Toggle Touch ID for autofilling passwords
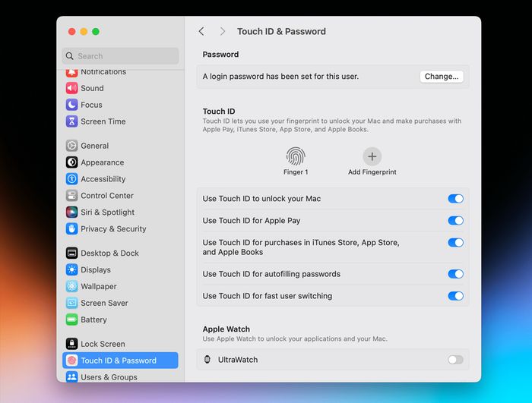The height and width of the screenshot is (403, 532). coord(455,274)
